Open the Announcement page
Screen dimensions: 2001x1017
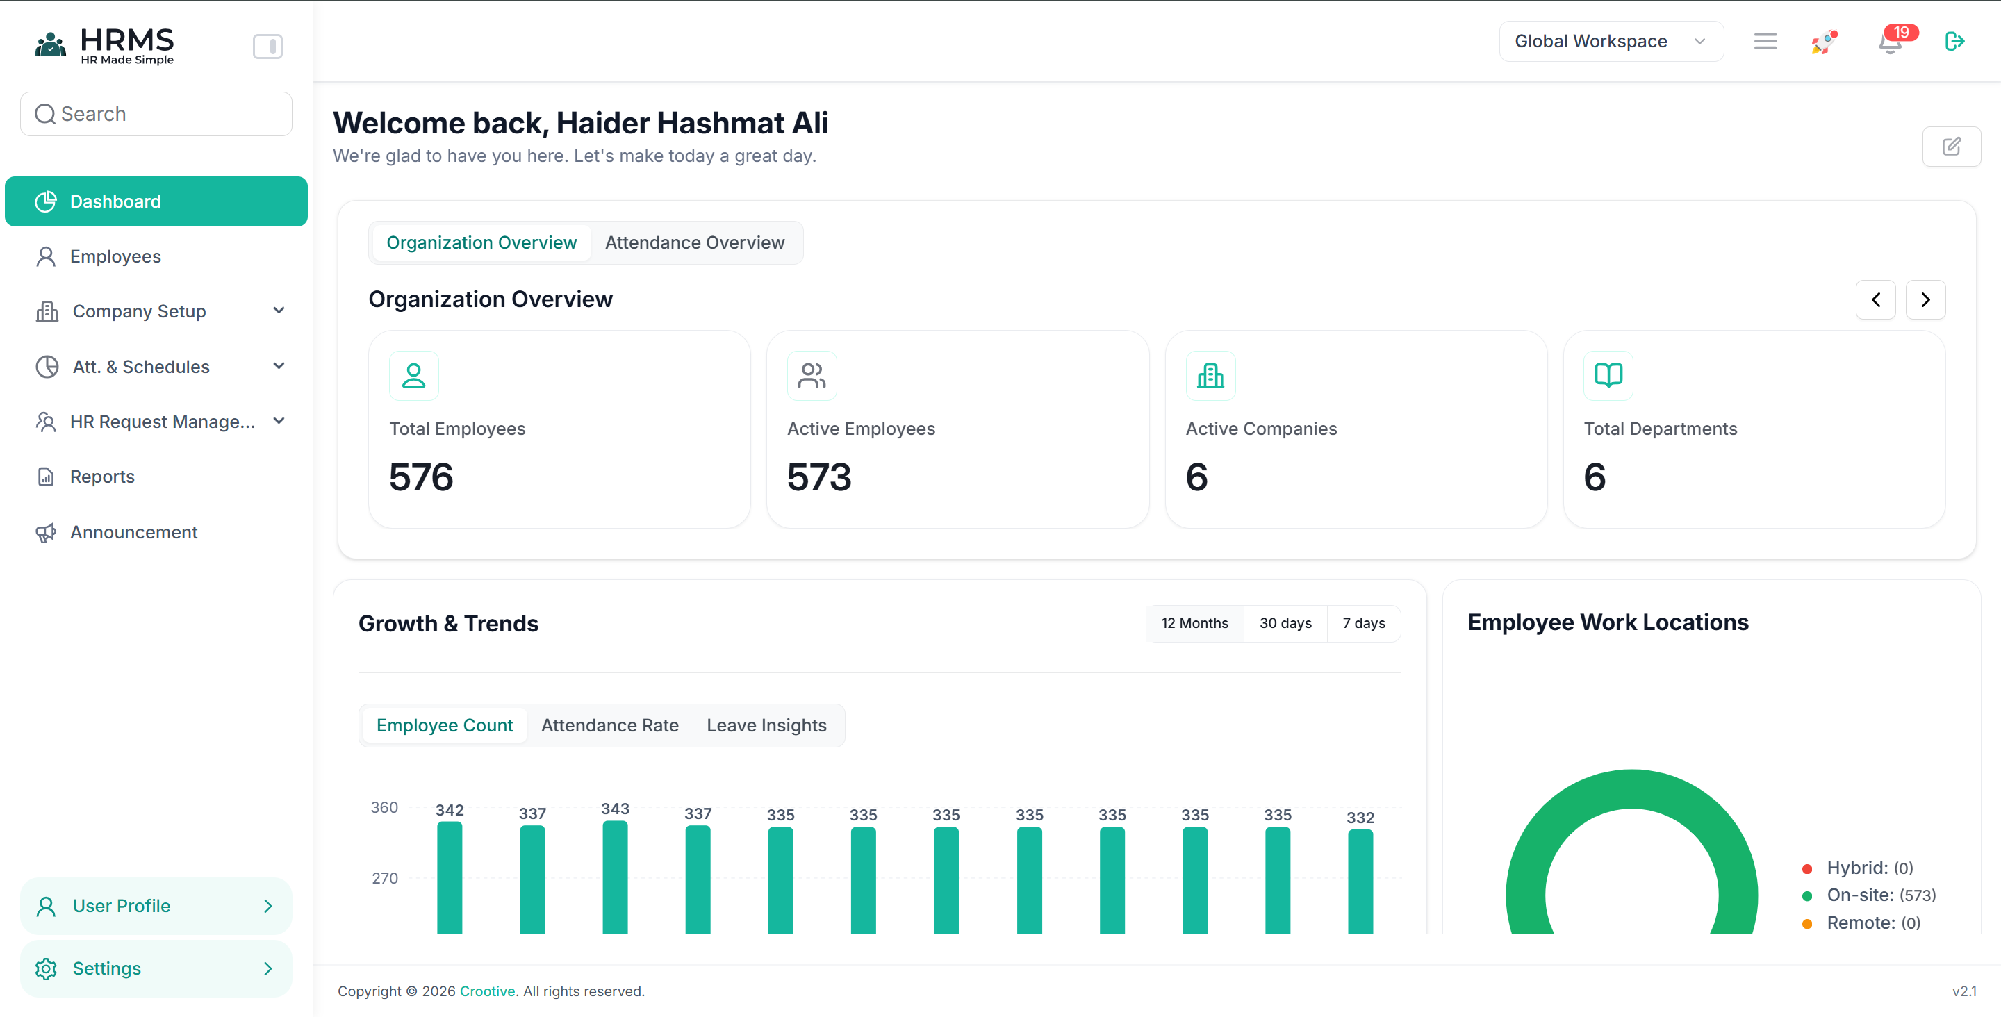coord(156,532)
